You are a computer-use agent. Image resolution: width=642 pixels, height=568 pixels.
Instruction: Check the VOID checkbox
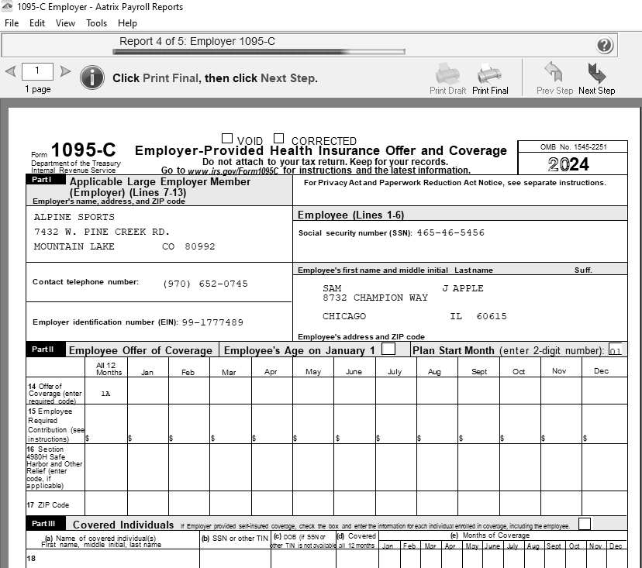coord(227,138)
